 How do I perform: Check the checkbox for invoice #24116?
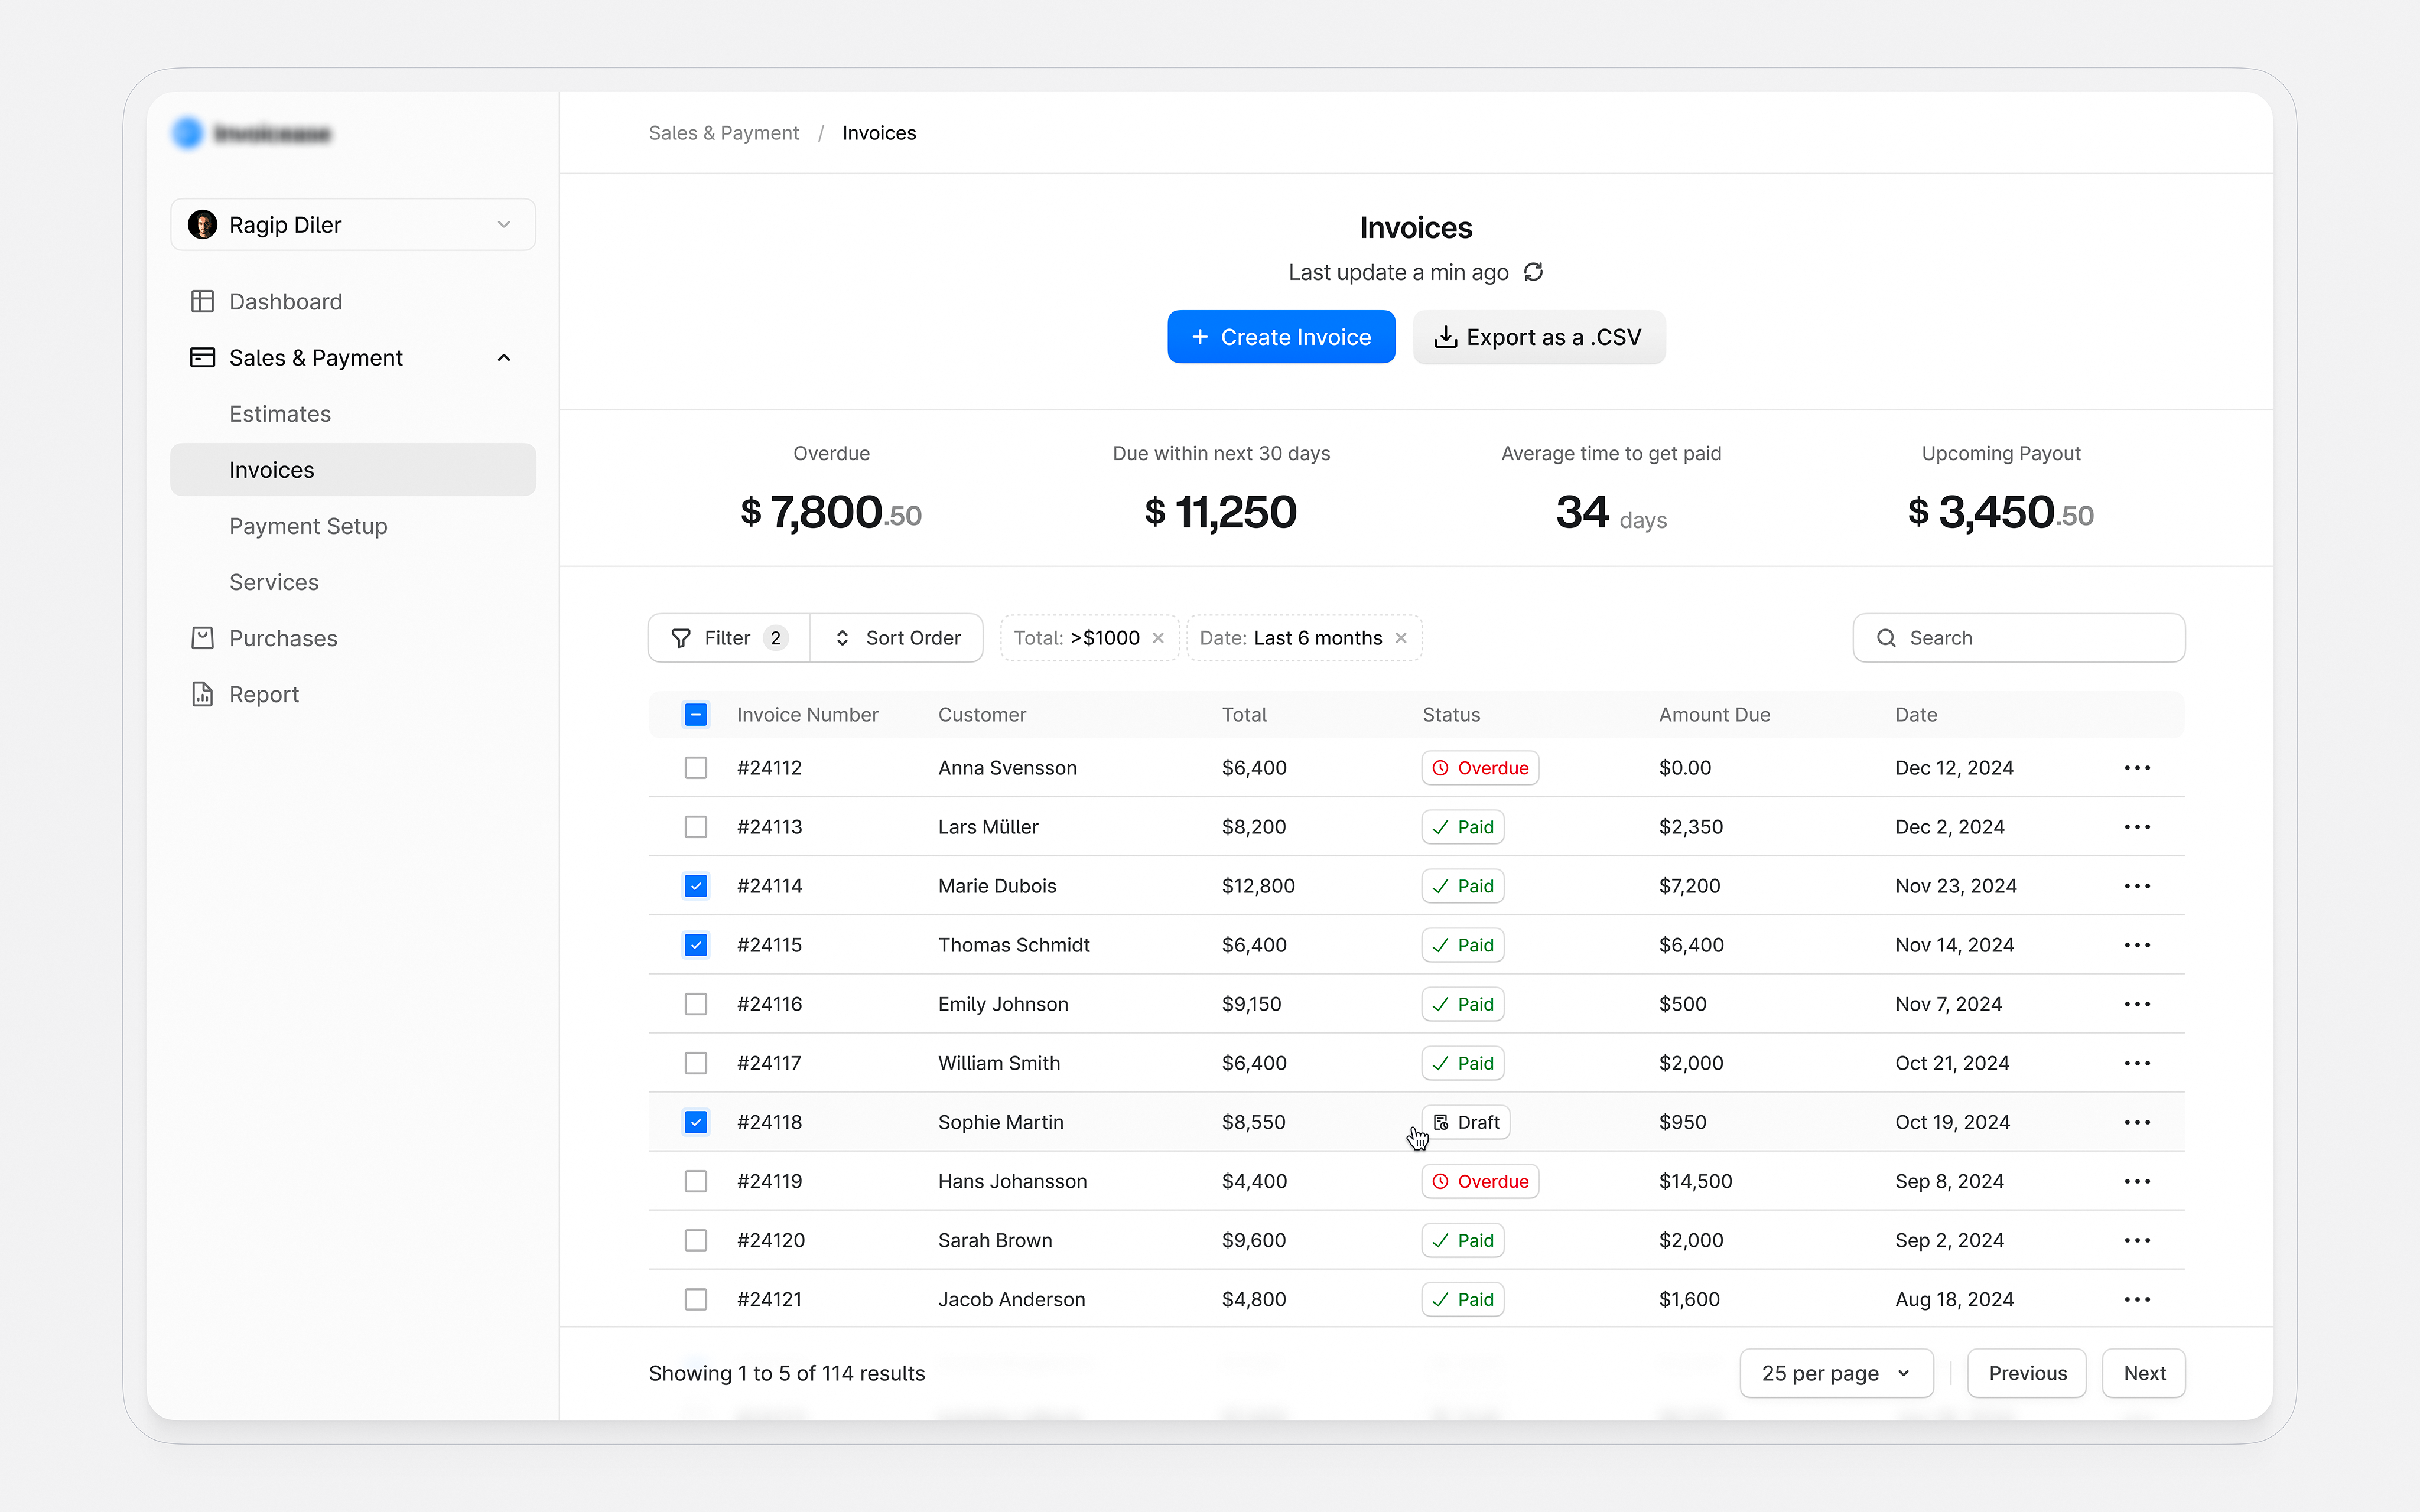pyautogui.click(x=696, y=1004)
